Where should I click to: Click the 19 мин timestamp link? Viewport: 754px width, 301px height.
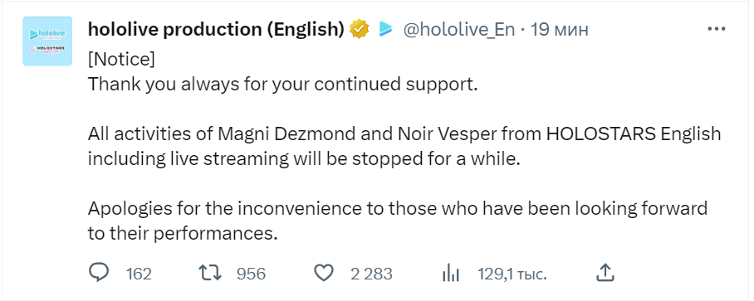click(x=559, y=30)
